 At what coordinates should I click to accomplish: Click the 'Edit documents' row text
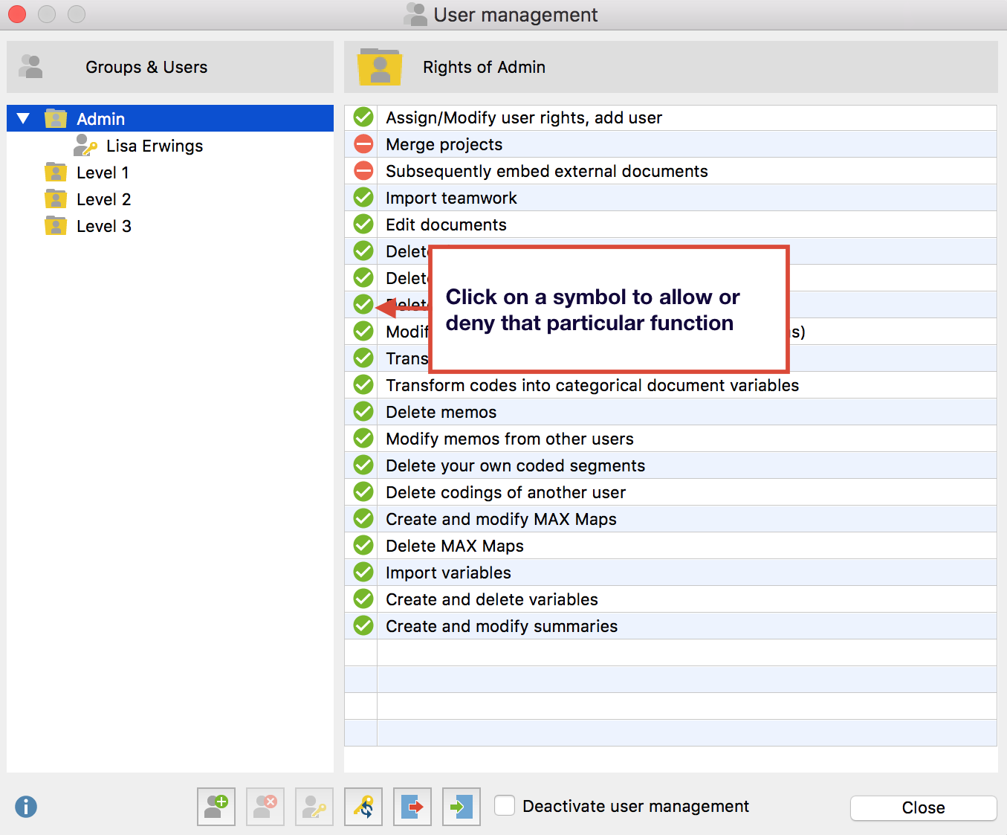pos(446,225)
